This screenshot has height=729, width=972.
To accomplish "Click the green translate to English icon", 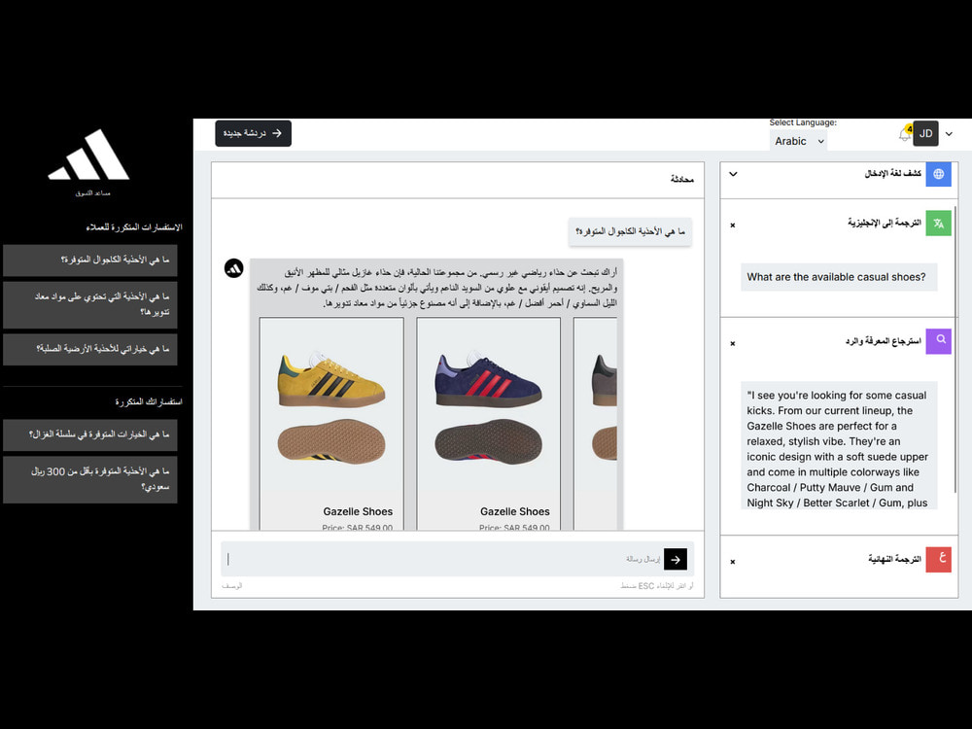I will (x=939, y=224).
